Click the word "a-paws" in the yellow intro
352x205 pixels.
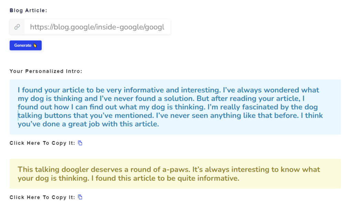[x=176, y=169]
